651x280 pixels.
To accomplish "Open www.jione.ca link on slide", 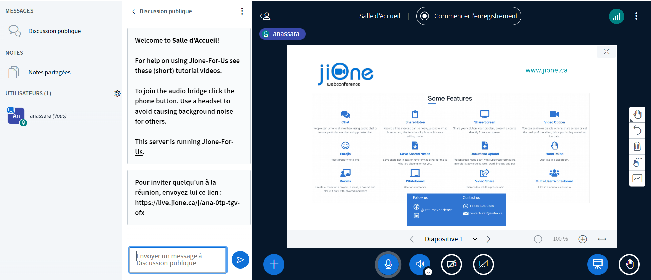I will pos(546,70).
